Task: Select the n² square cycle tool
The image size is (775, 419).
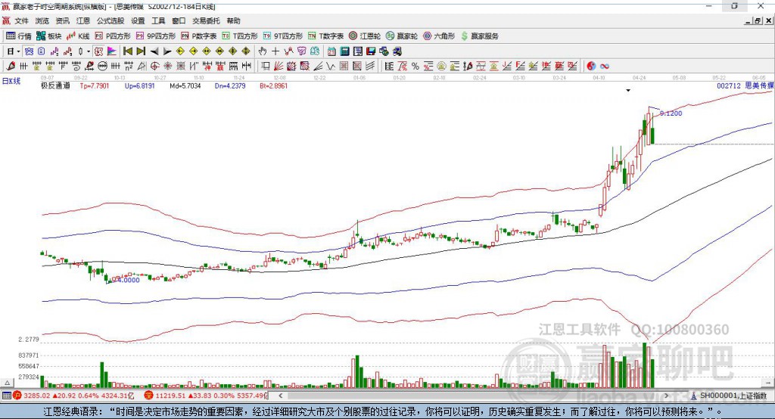Action: point(129,66)
